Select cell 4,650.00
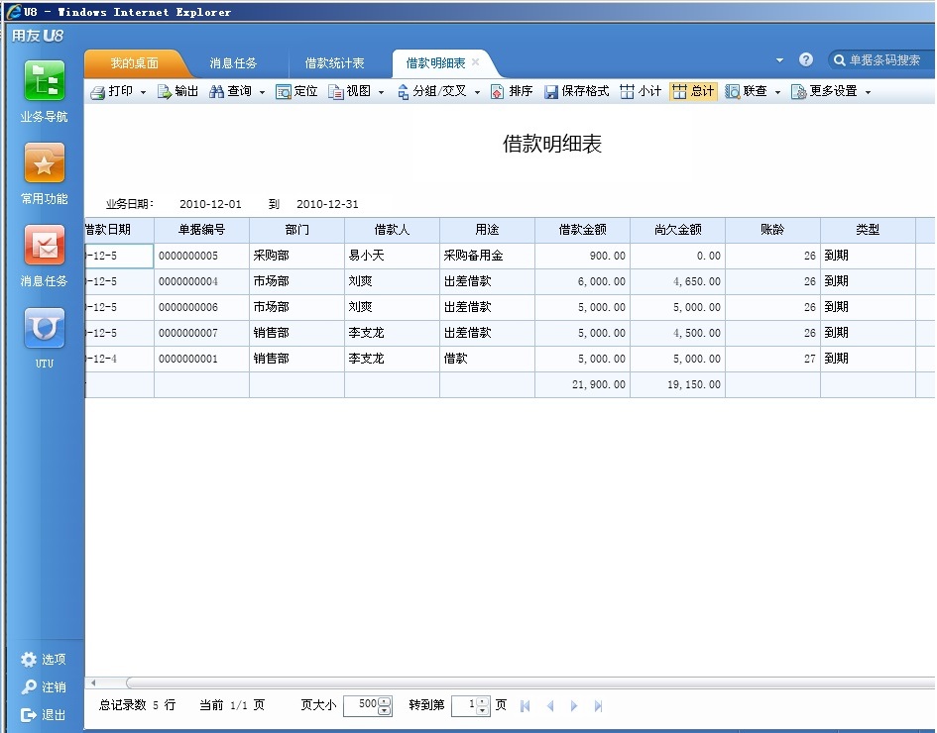 coord(677,281)
